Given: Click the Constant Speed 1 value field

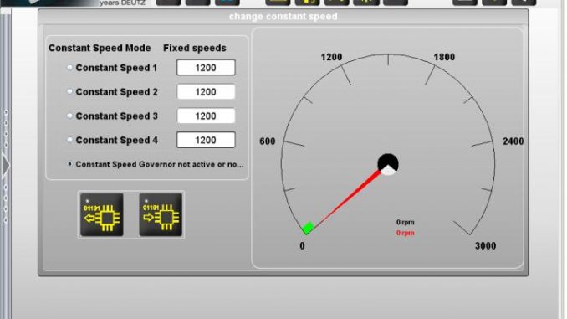Looking at the screenshot, I should click(206, 68).
